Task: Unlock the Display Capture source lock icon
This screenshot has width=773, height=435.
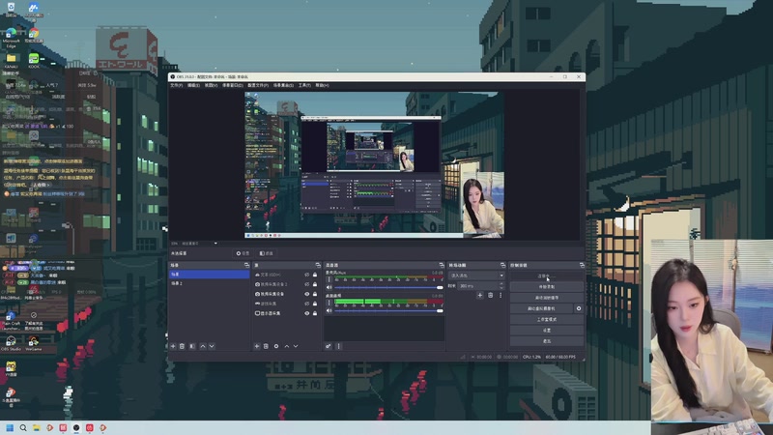Action: (315, 313)
